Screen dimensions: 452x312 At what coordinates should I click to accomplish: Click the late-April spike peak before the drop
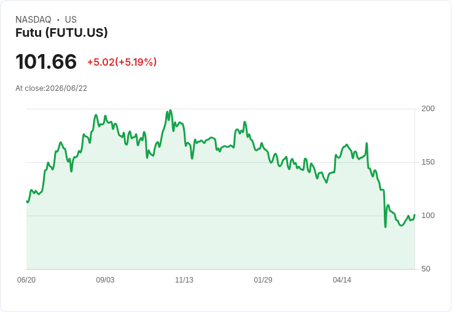tap(367, 143)
